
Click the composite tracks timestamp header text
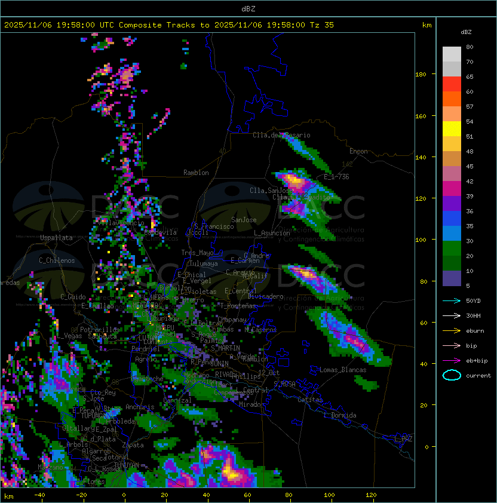coord(169,24)
